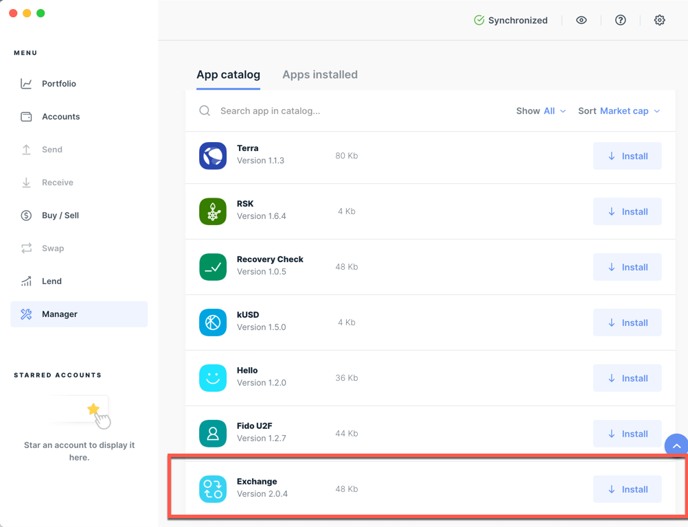The image size is (688, 527).
Task: Click the Recovery Check app icon
Action: tap(213, 267)
